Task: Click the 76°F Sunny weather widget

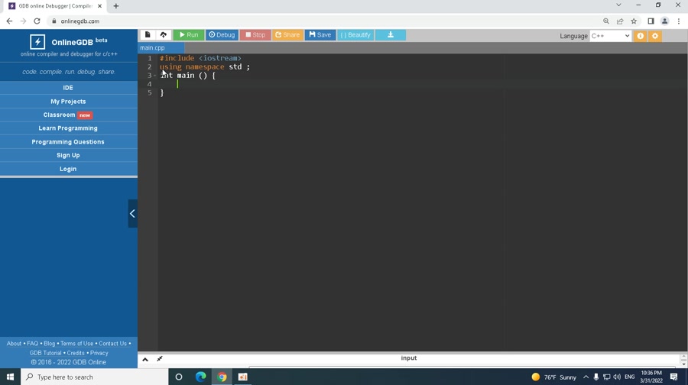Action: pyautogui.click(x=553, y=377)
